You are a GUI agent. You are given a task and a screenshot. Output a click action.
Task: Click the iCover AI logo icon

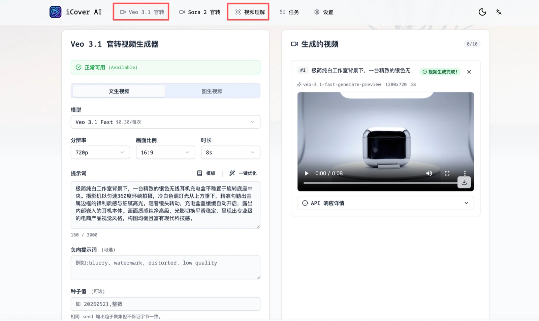point(55,12)
